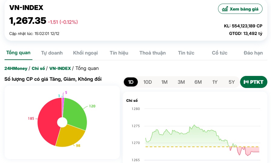The height and width of the screenshot is (163, 271).
Task: Follow the Chỉ số breadcrumb link
Action: 38,68
